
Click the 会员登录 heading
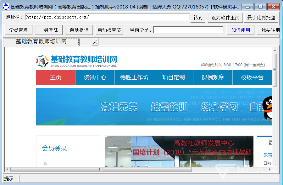[54, 148]
